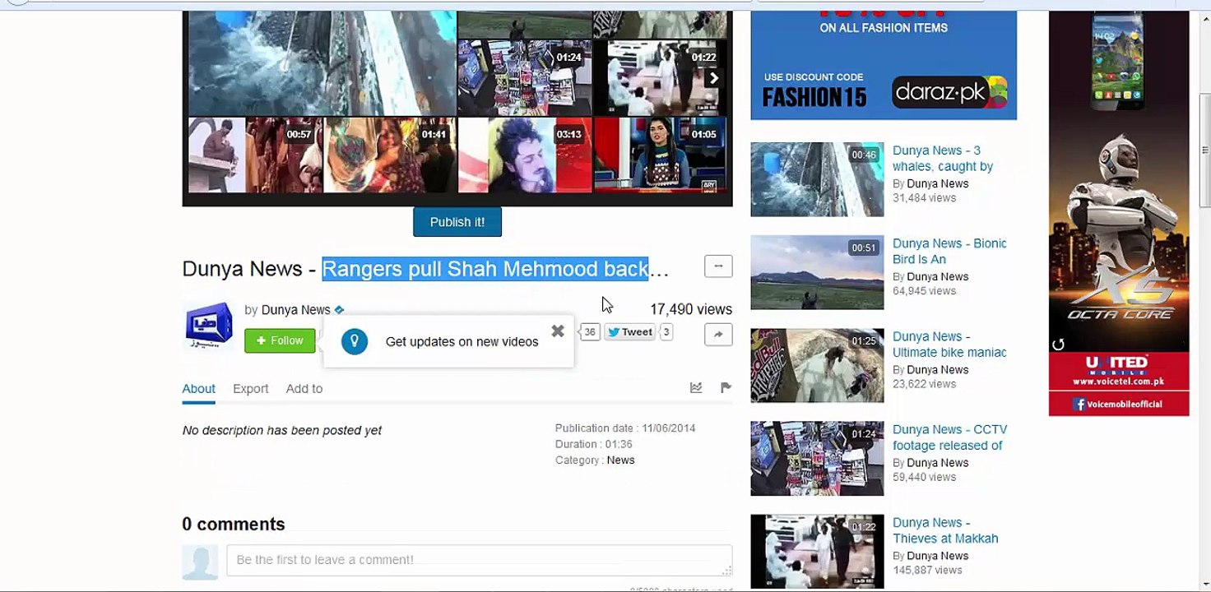Viewport: 1211px width, 592px height.
Task: Report the video with the flag icon
Action: point(726,388)
